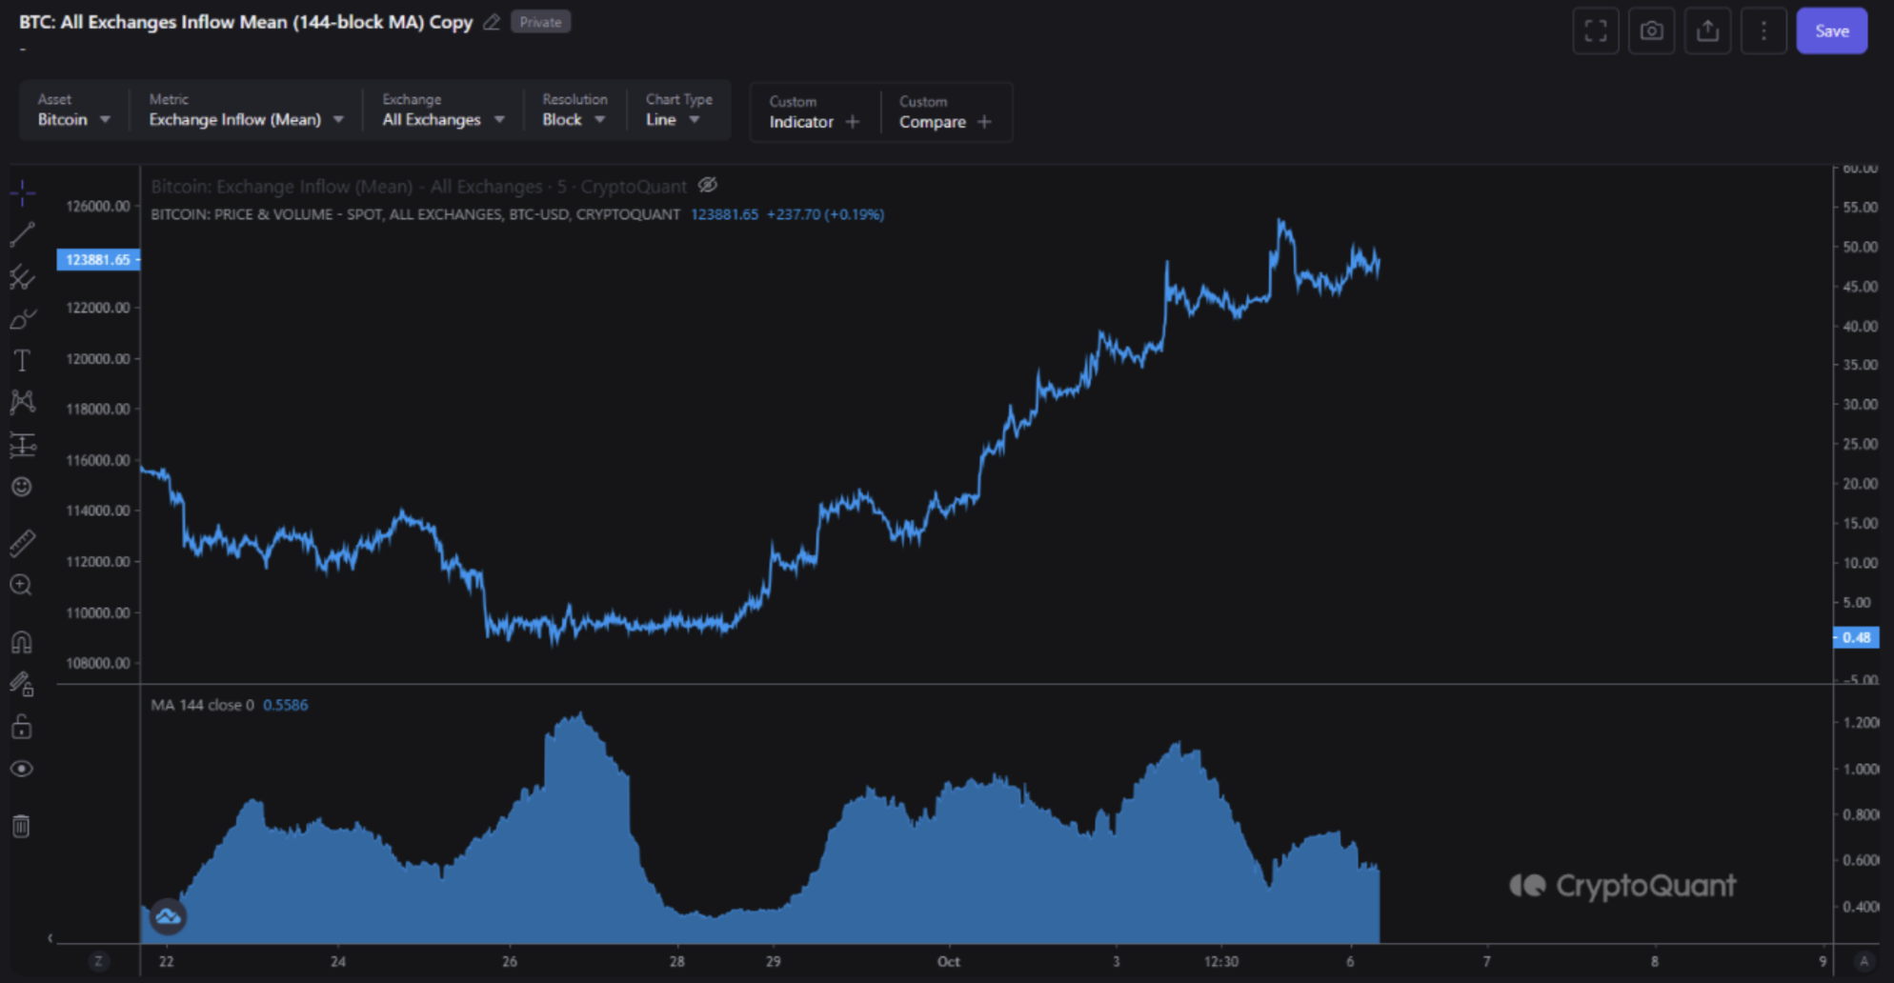
Task: Select the ruler measurement tool
Action: pyautogui.click(x=23, y=541)
